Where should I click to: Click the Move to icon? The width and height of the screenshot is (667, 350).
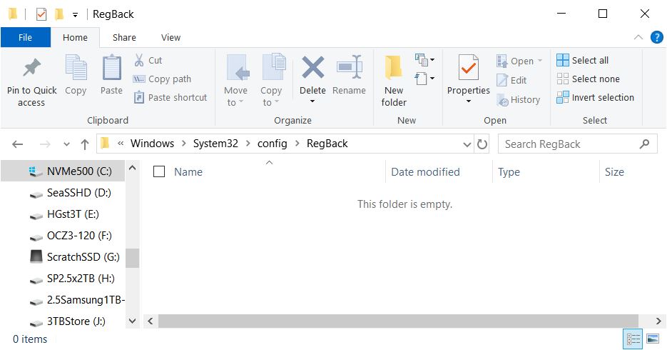(x=237, y=67)
